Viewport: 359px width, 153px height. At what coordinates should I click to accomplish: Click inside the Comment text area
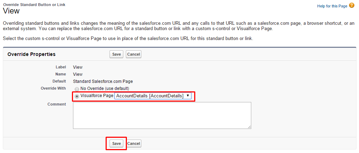click(162, 115)
